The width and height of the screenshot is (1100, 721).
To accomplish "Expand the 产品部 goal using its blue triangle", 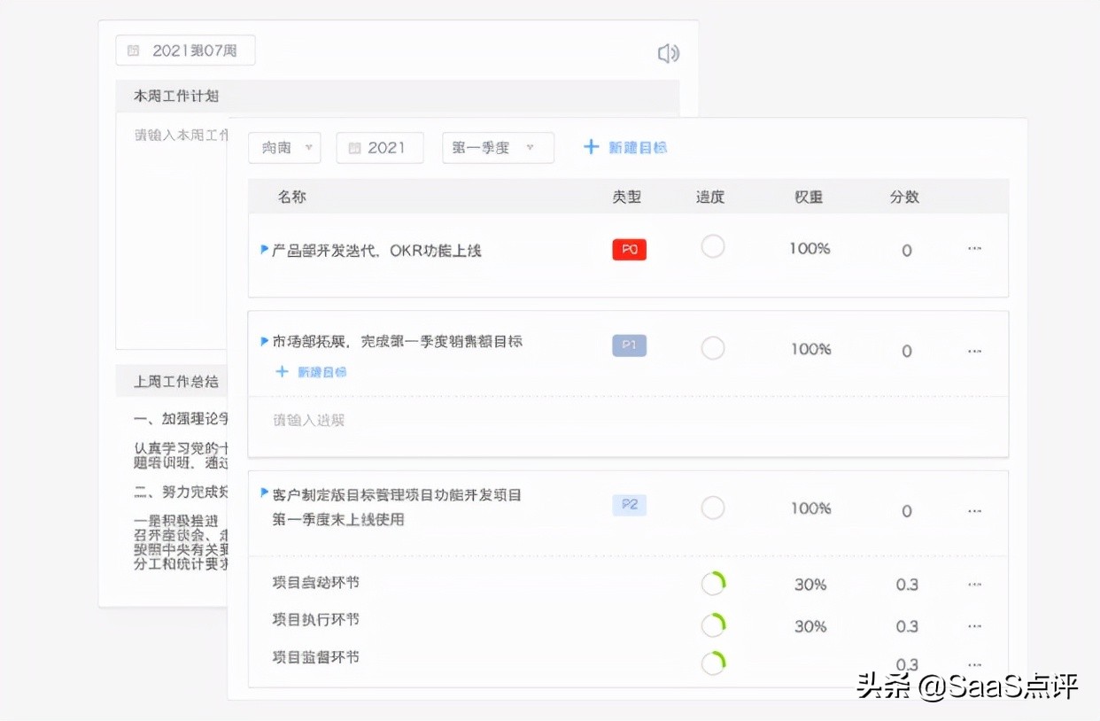I will (x=265, y=250).
